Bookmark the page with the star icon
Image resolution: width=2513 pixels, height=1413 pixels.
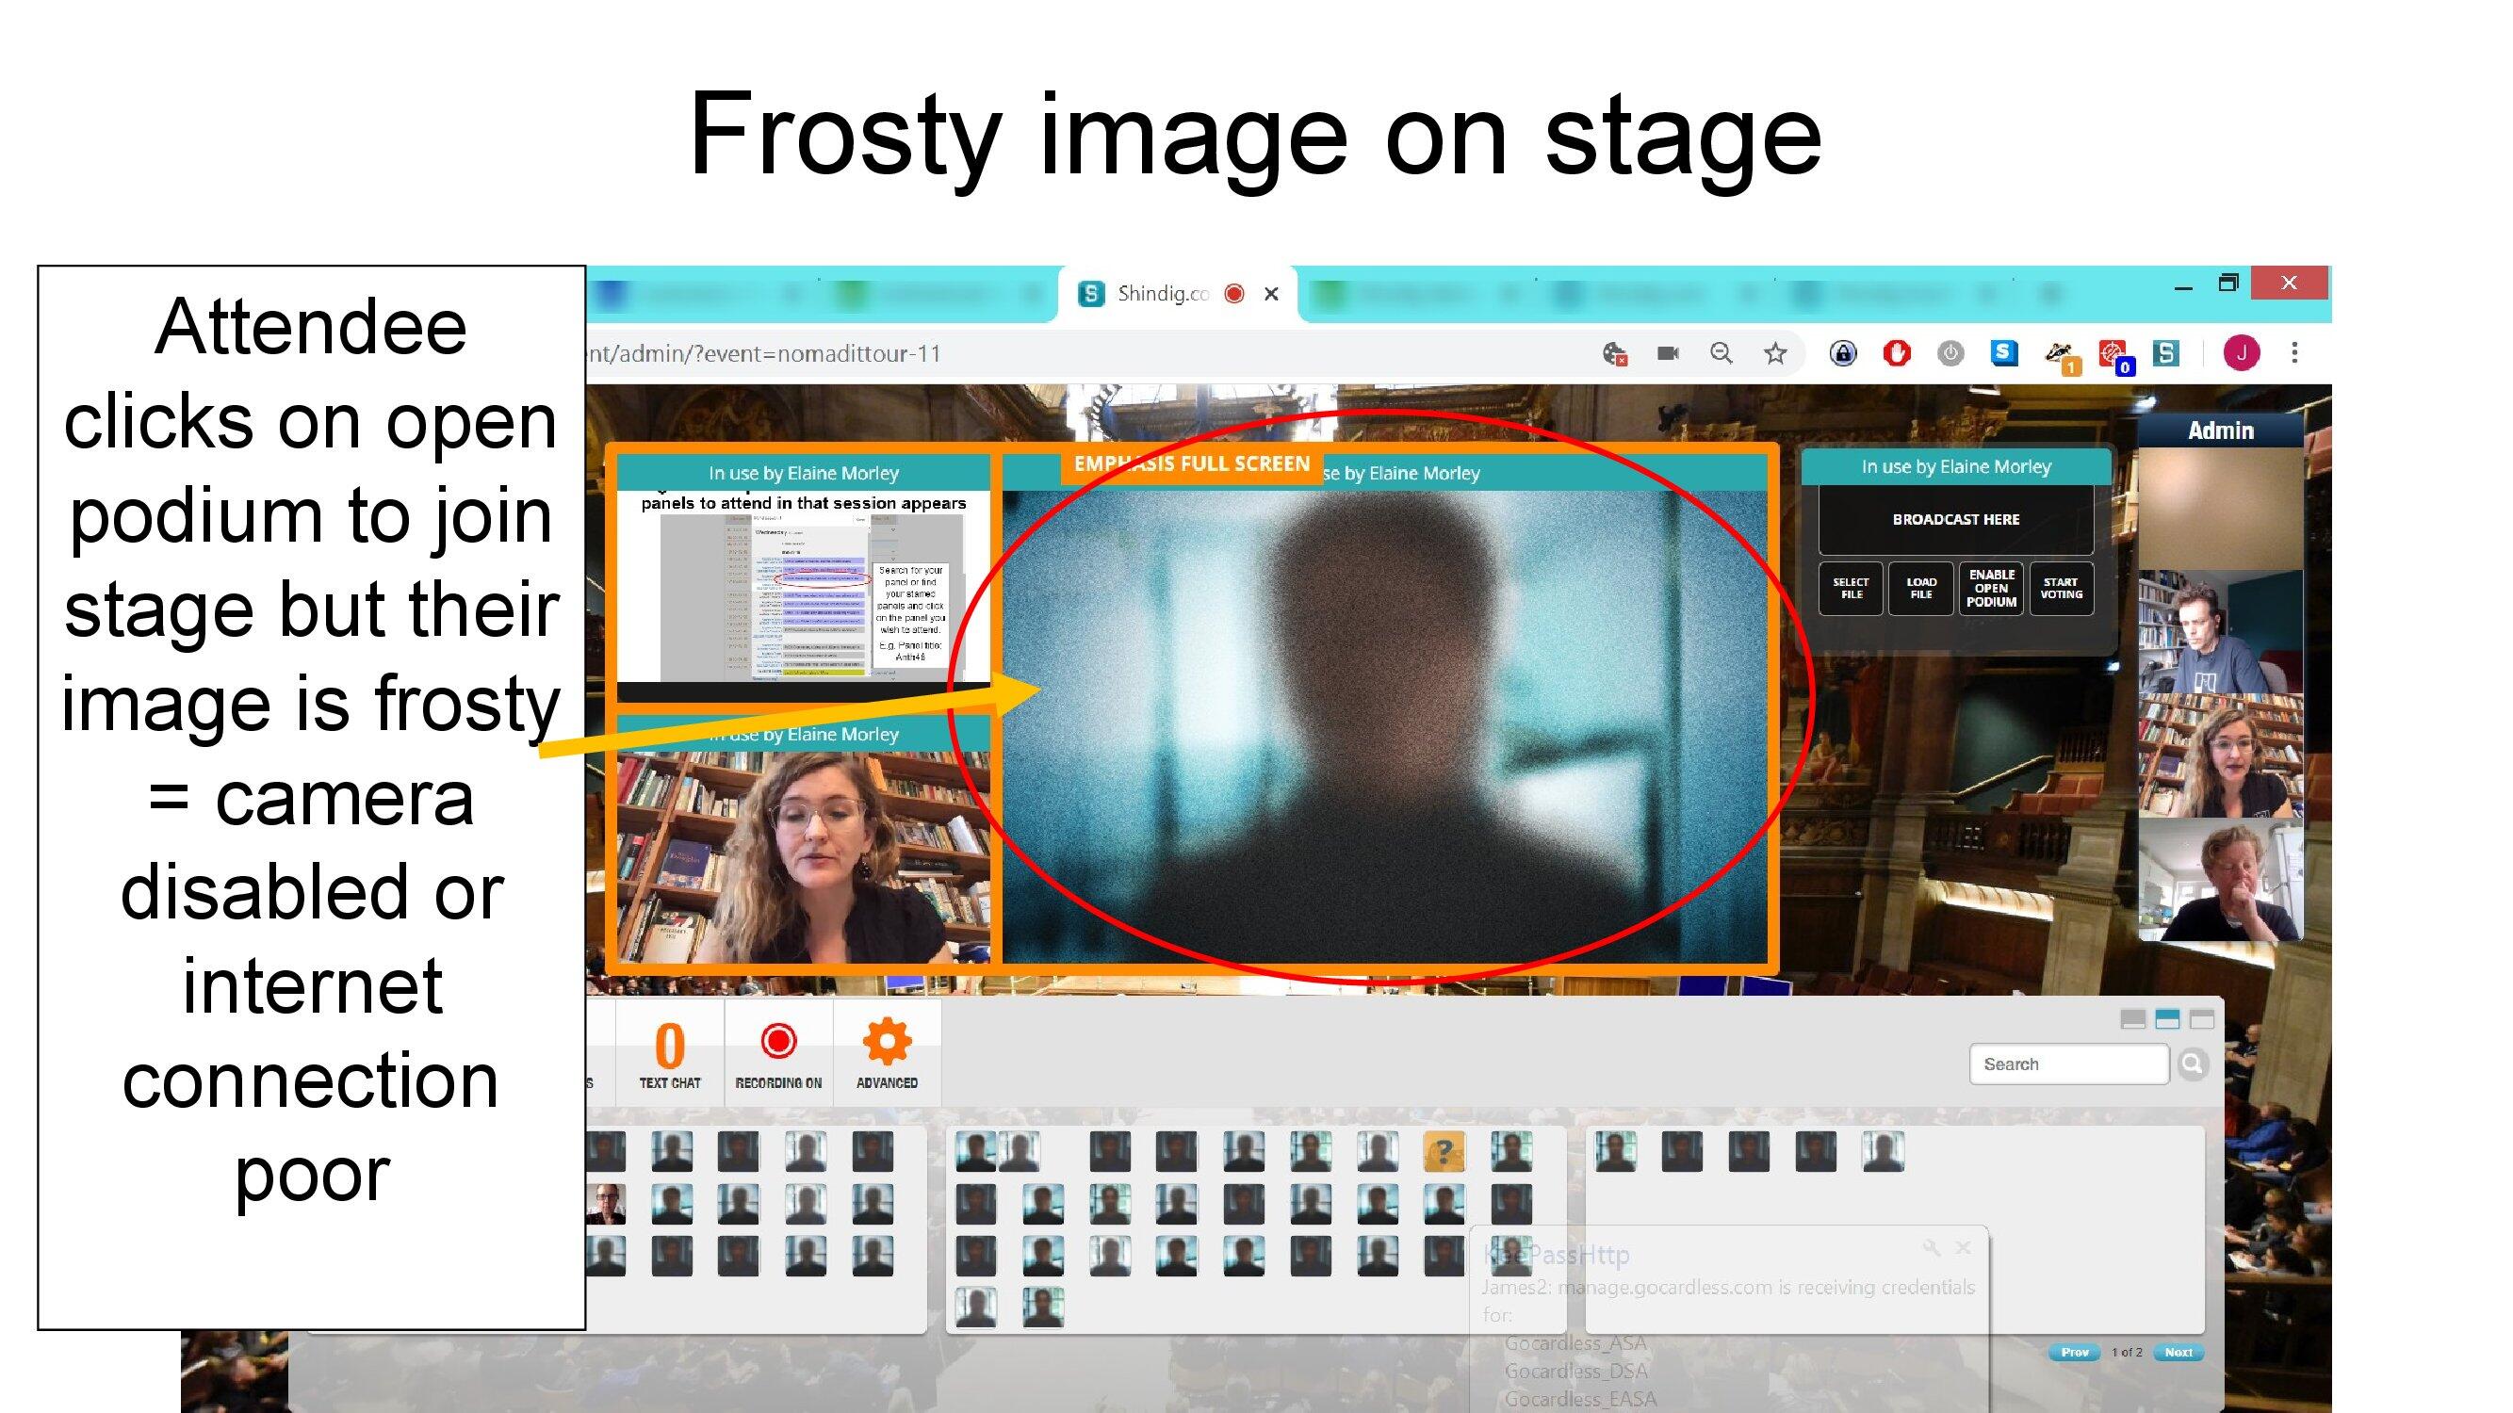pos(1774,353)
